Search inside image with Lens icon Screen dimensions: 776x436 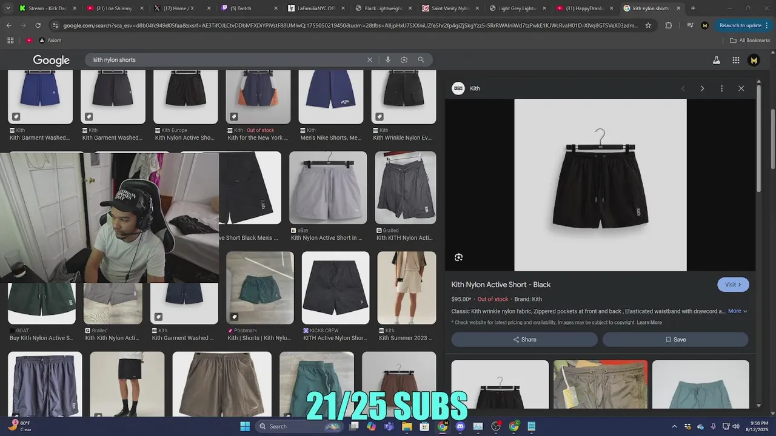[x=458, y=257]
